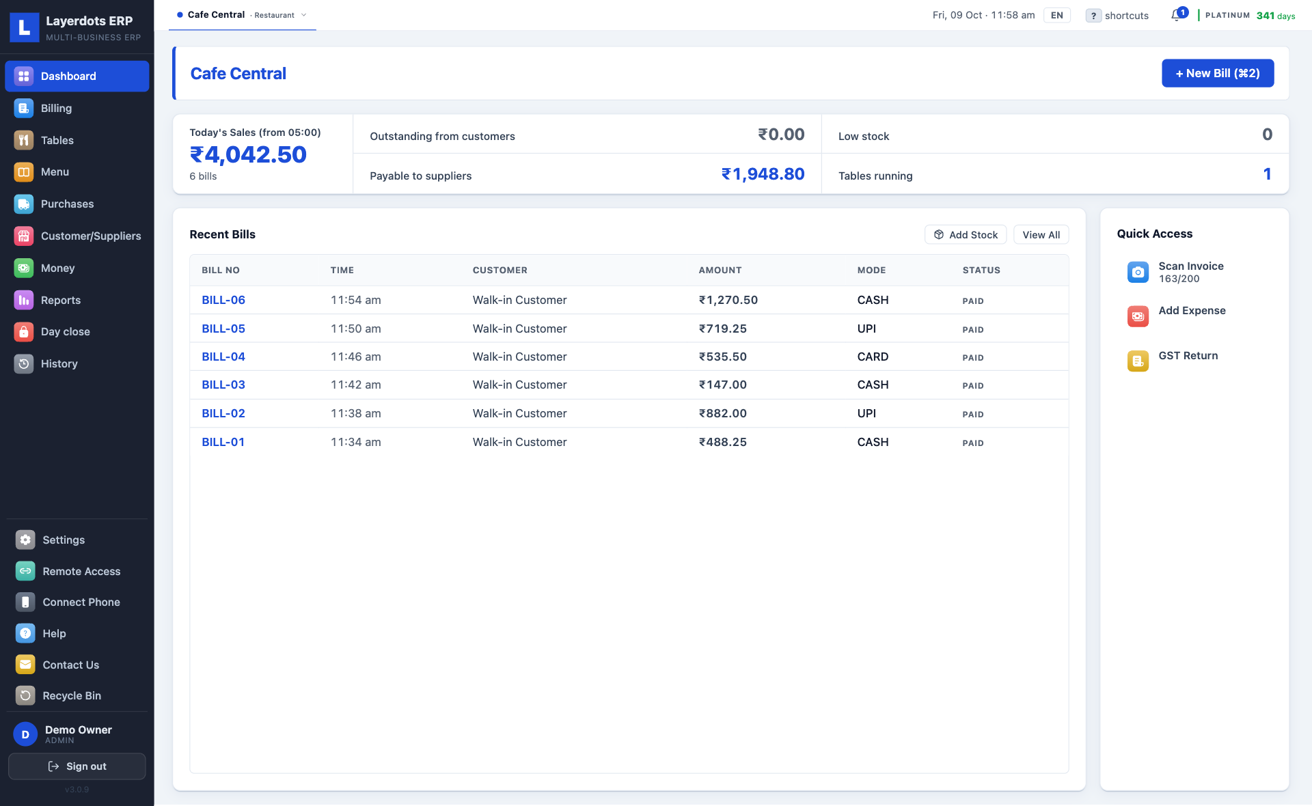Open bill BILL-04
The height and width of the screenshot is (806, 1312).
223,357
